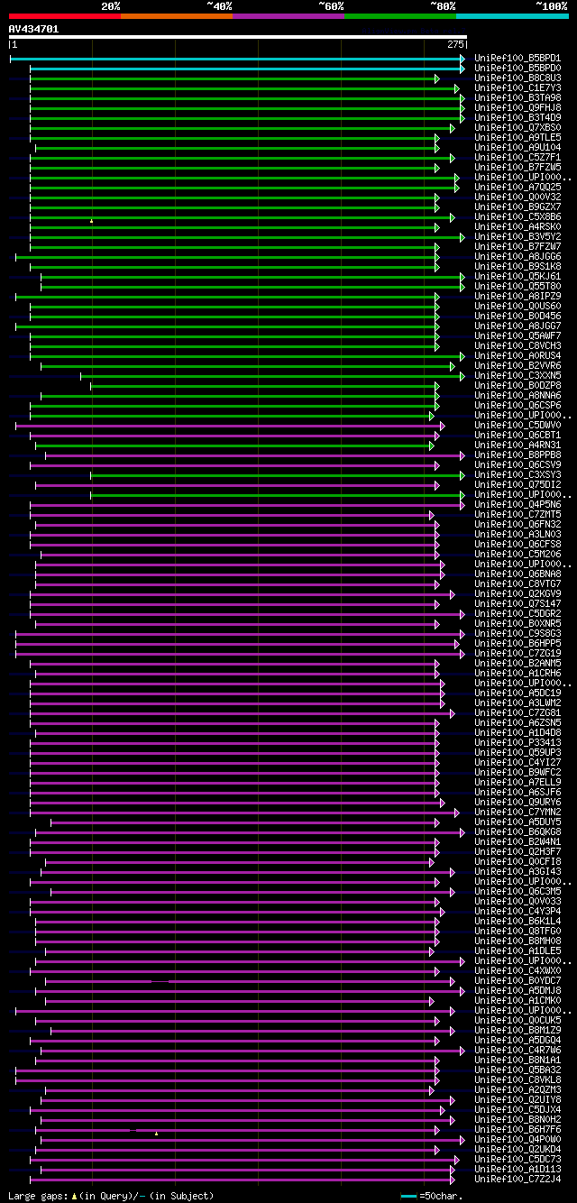Open hit UniRef100_C4Y3P4
The image size is (577, 1203).
[x=517, y=912]
